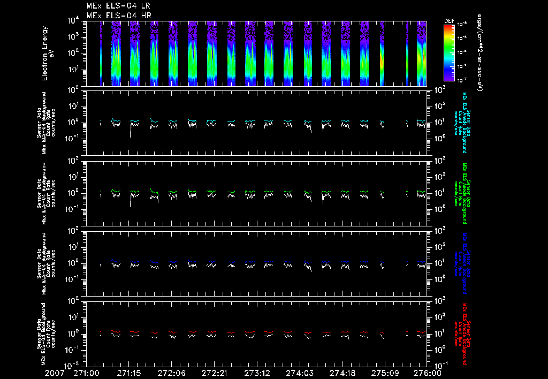Click the red background count rate plot panel
The image size is (548, 379).
click(256, 334)
